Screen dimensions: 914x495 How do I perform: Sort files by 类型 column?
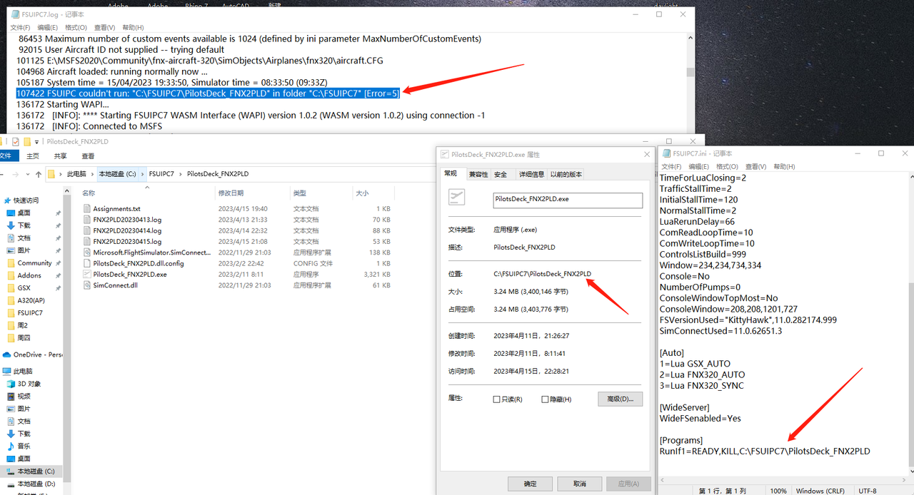[x=299, y=193]
